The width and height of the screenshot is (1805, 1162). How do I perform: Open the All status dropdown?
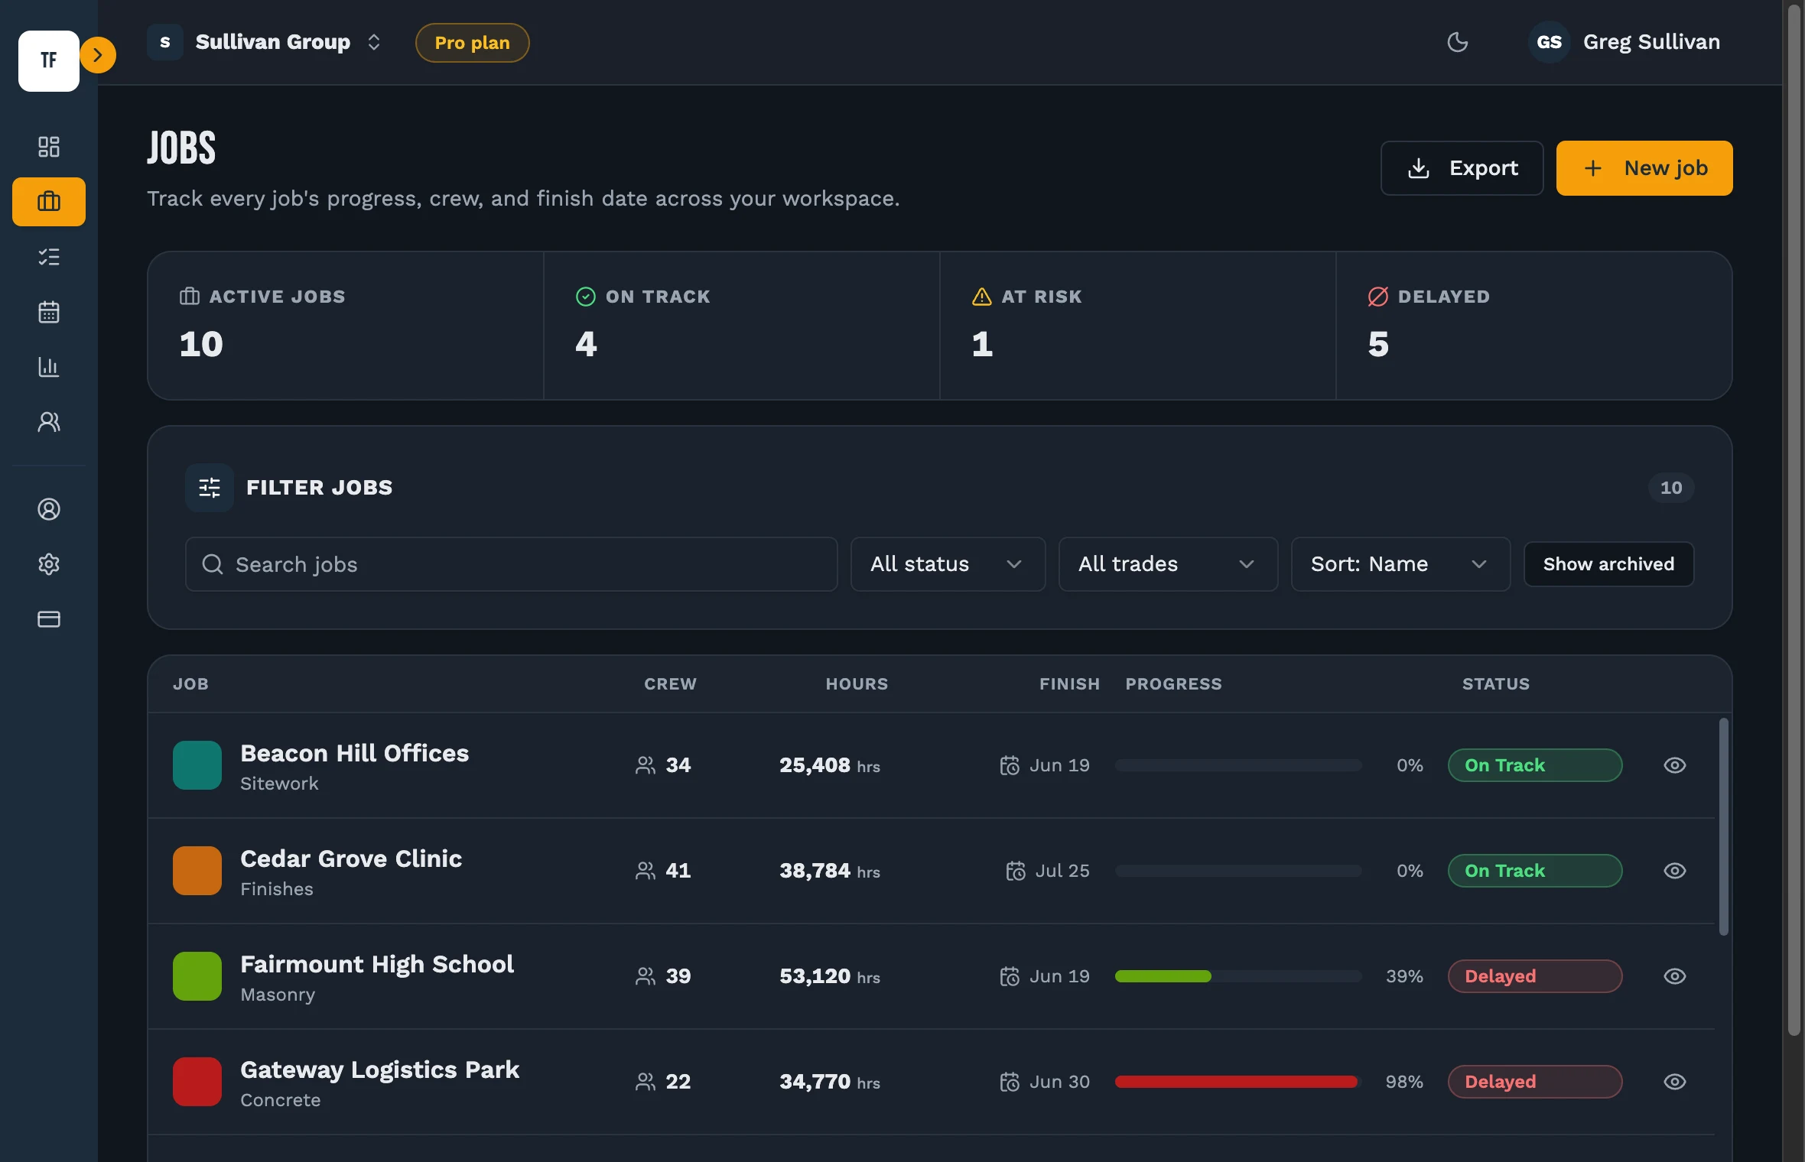(x=948, y=564)
